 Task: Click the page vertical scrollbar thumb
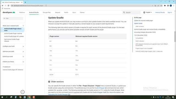[175, 37]
